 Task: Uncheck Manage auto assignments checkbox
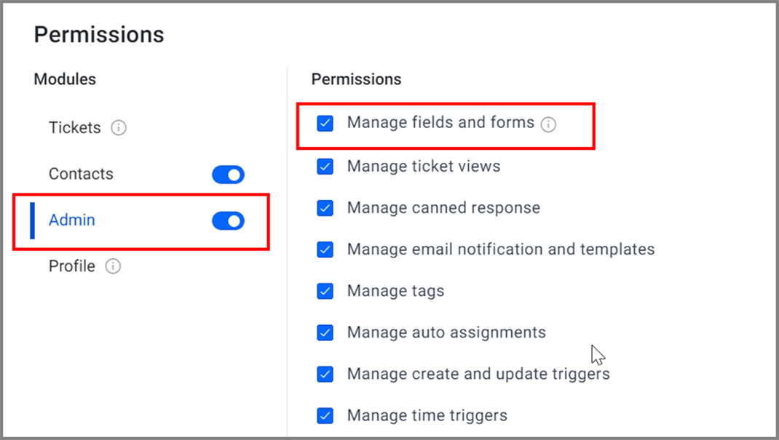pyautogui.click(x=325, y=333)
